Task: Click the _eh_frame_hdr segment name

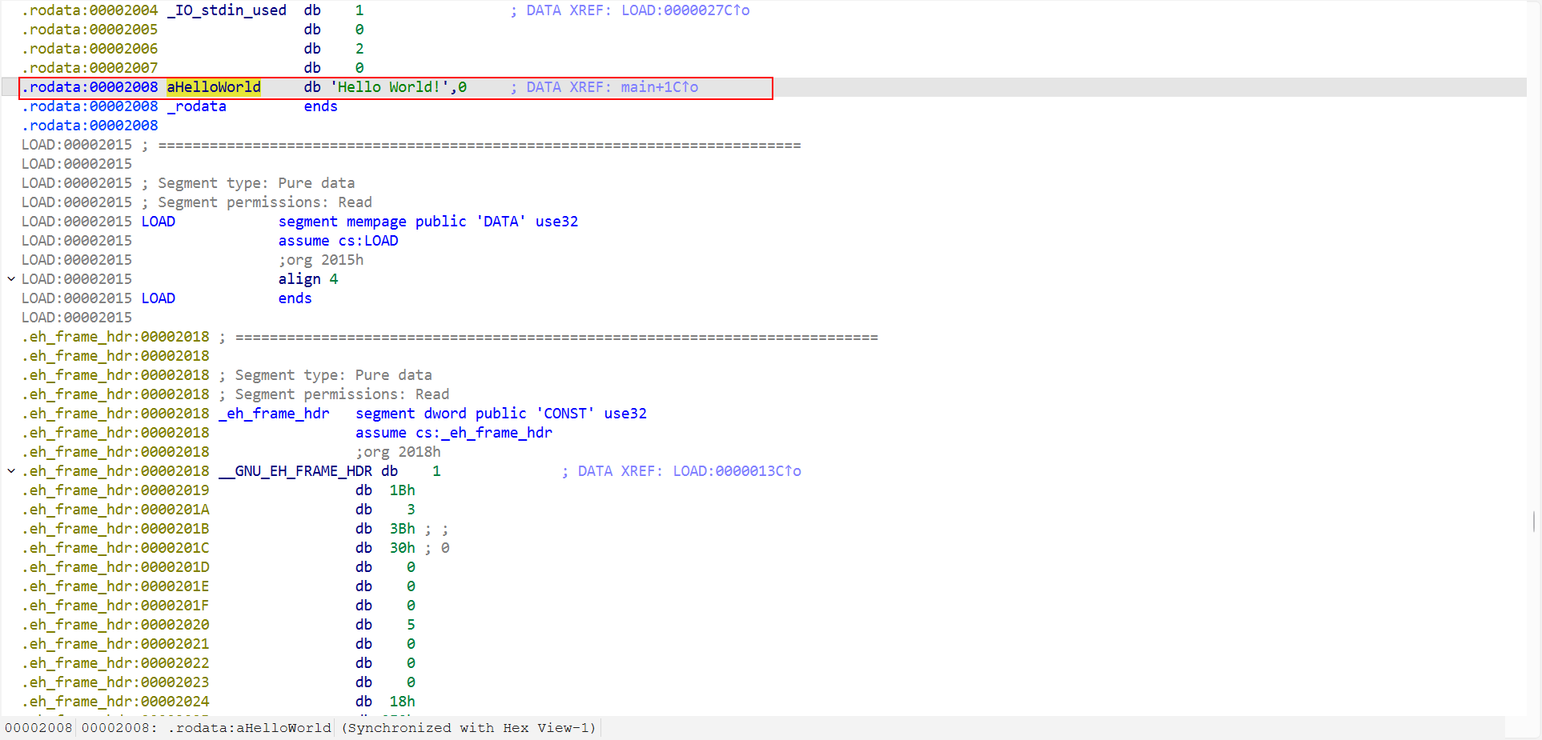Action: coord(274,414)
